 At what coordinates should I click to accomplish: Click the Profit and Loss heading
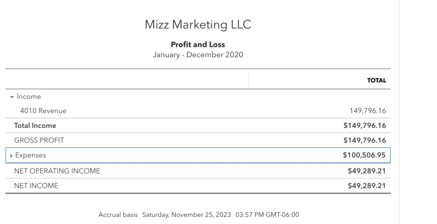pyautogui.click(x=198, y=45)
